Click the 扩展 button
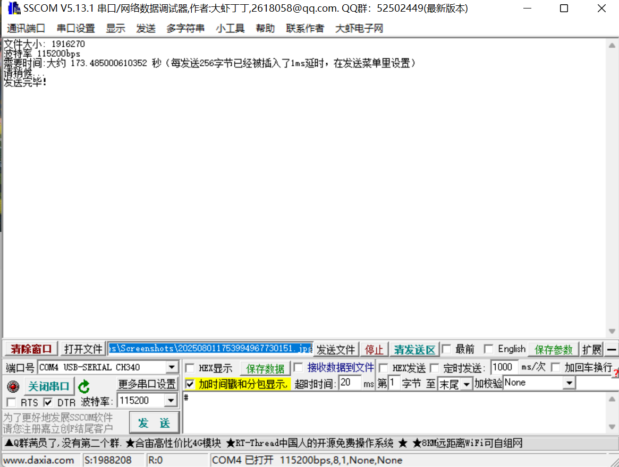 592,350
